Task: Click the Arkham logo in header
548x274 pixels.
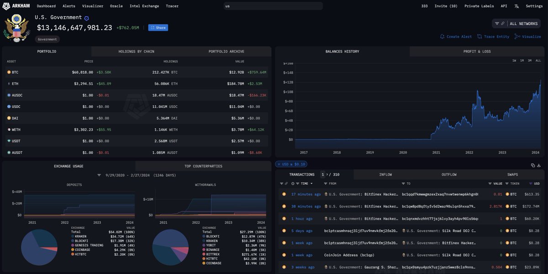Action: 16,6
